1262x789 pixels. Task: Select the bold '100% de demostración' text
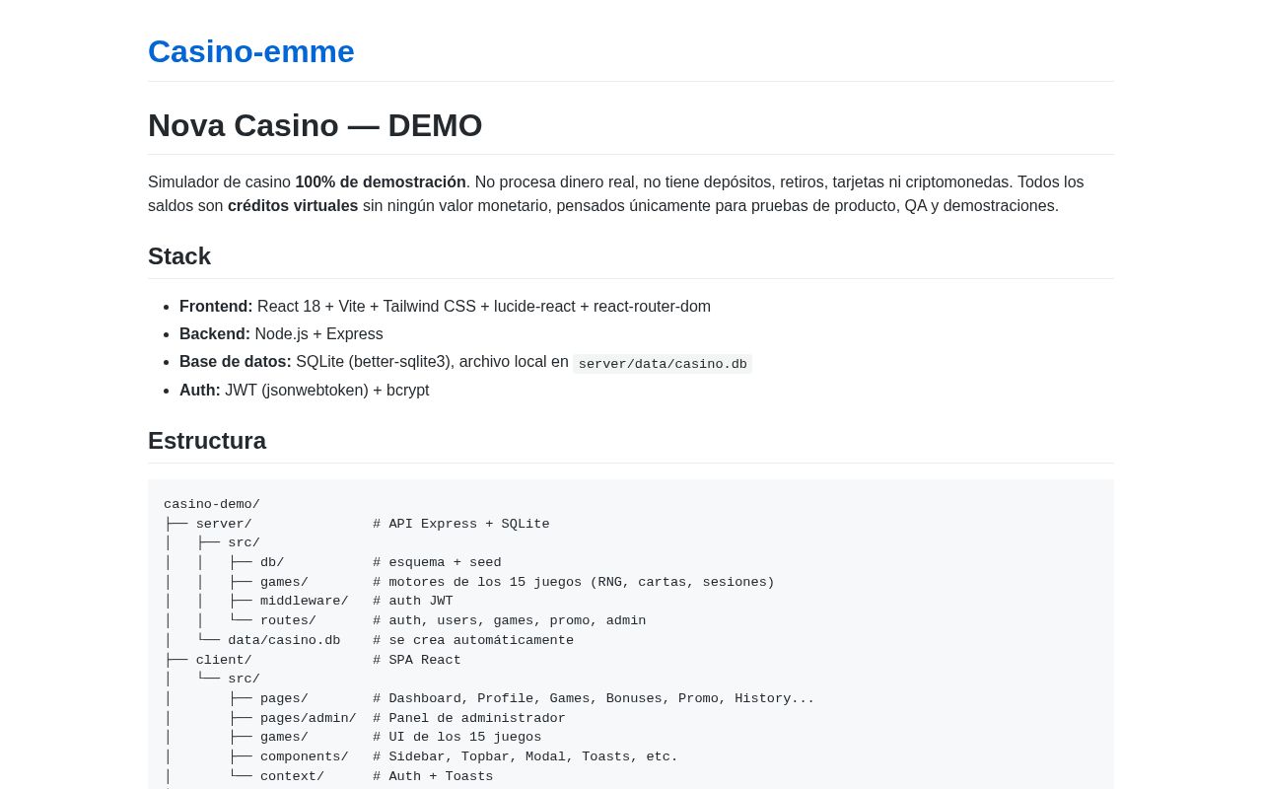(x=381, y=182)
